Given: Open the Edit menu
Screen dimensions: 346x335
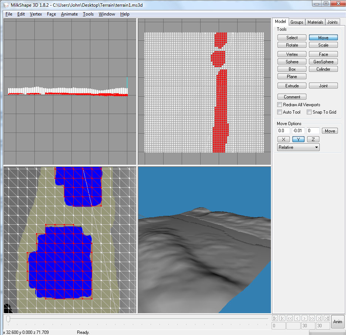Looking at the screenshot, I should click(21, 14).
